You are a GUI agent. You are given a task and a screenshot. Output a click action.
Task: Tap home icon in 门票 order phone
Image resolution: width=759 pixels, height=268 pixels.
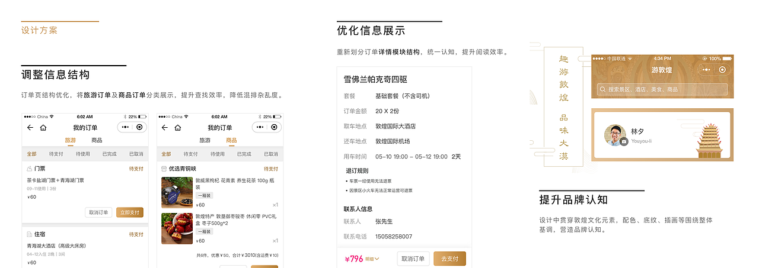[43, 127]
